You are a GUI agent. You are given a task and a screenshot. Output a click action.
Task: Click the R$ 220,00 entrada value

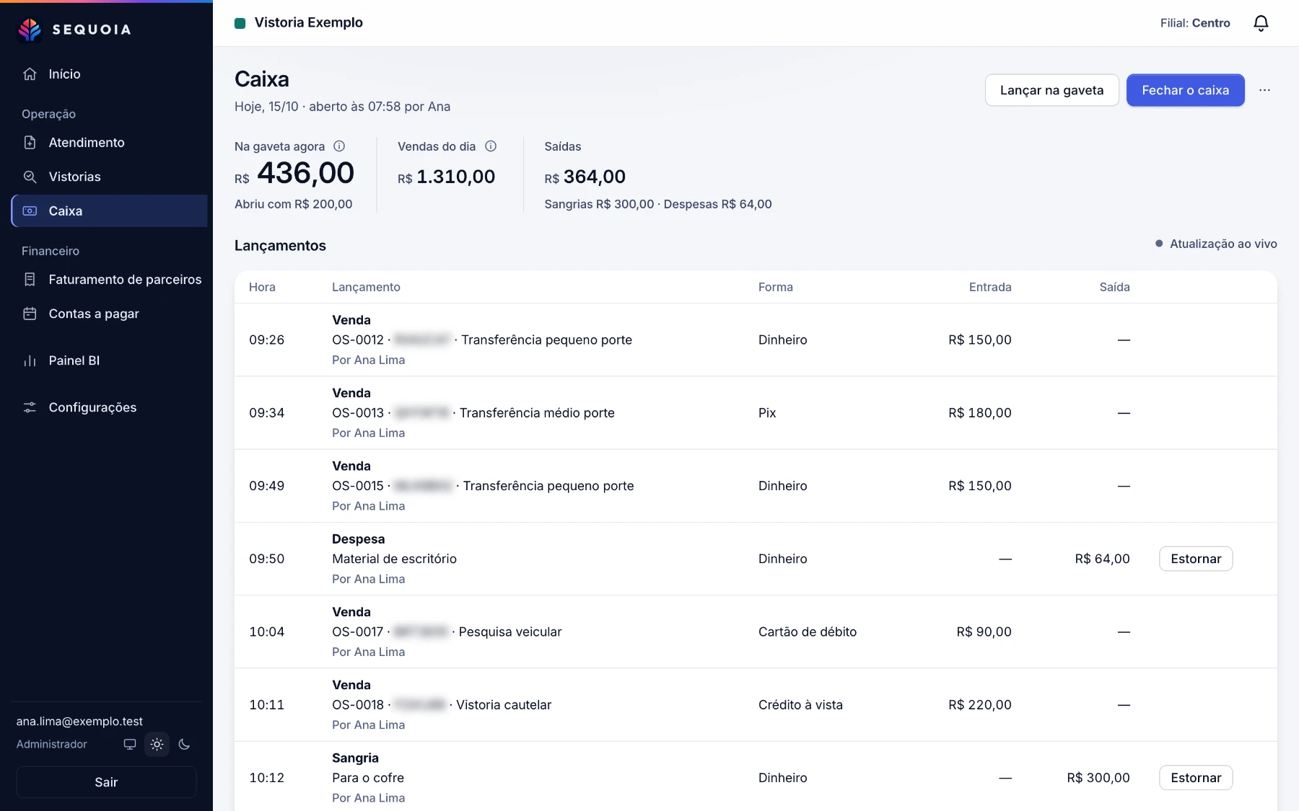(x=979, y=705)
